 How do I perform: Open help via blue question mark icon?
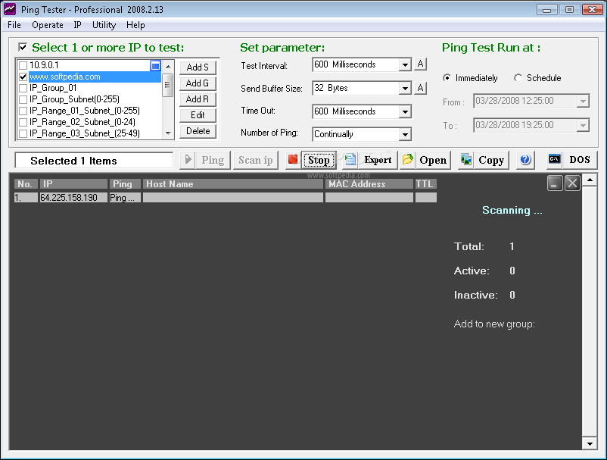[525, 160]
